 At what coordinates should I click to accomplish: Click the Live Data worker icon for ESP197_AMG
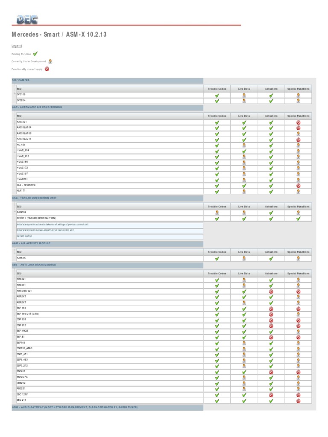tap(244, 349)
